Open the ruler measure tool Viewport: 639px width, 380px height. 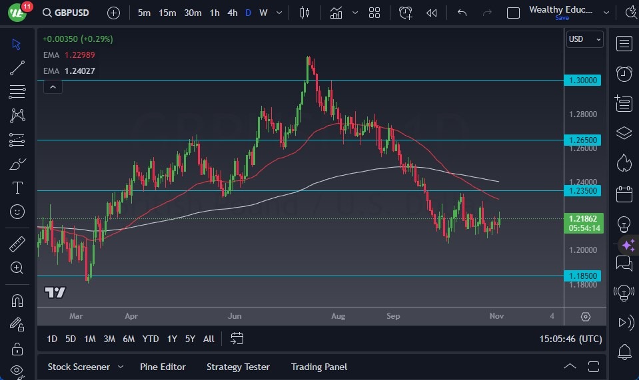click(17, 244)
